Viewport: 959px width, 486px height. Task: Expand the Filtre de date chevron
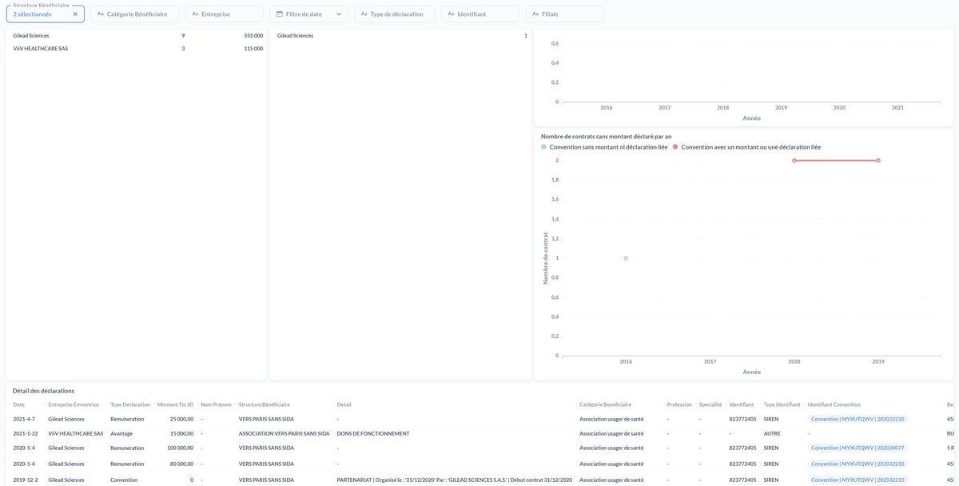pyautogui.click(x=339, y=14)
